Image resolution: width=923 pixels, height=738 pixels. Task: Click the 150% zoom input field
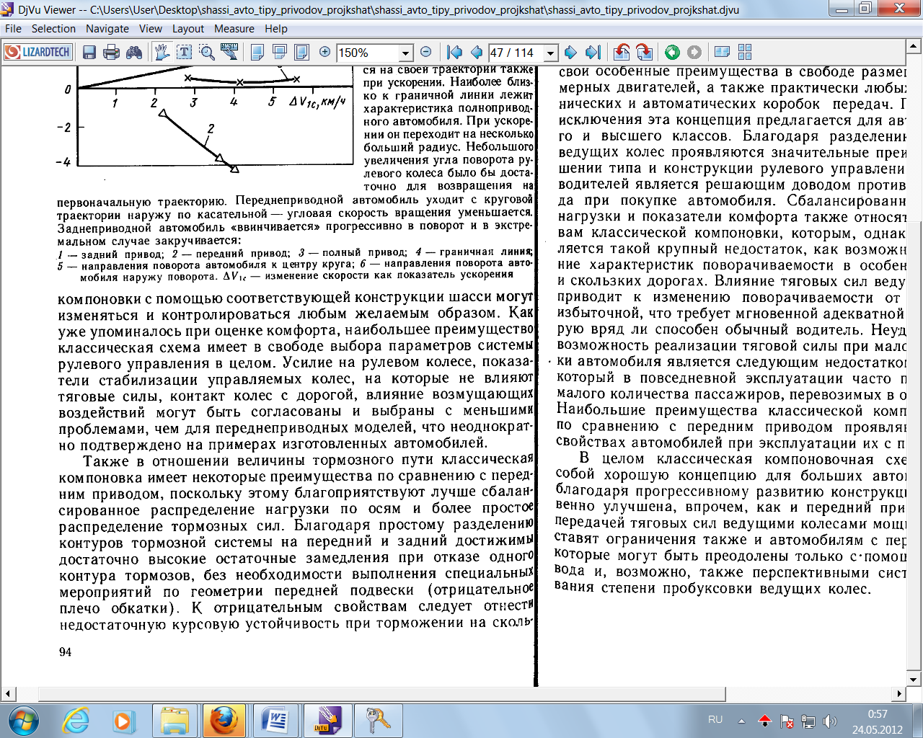coord(368,53)
